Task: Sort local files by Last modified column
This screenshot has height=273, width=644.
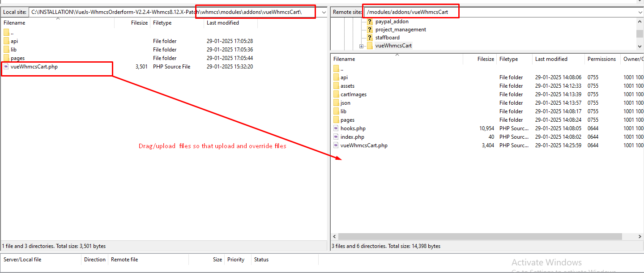Action: 223,23
